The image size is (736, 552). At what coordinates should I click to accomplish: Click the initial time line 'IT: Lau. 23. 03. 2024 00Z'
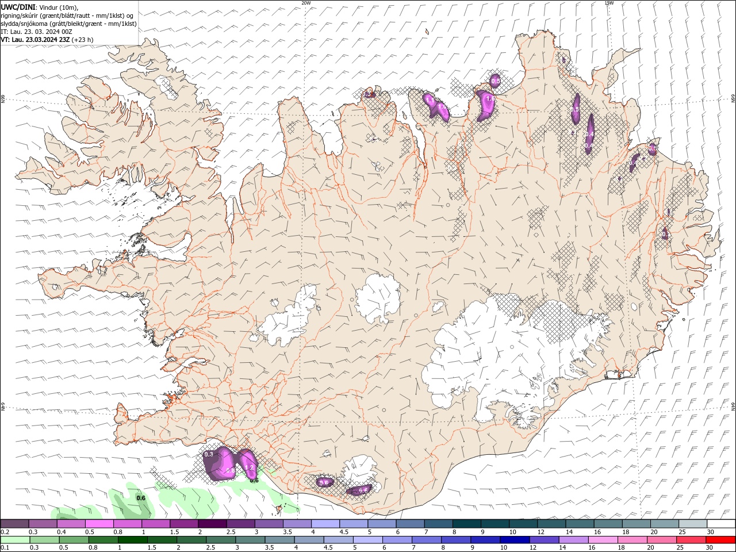click(36, 32)
